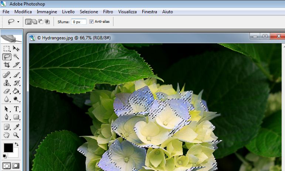Image resolution: width=285 pixels, height=171 pixels.
Task: Switch to Standard editing mode
Action: (7, 166)
